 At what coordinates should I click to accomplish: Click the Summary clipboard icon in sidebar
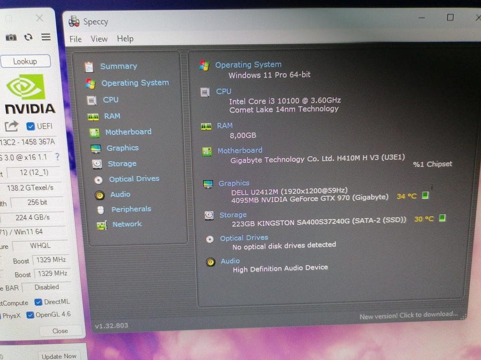[x=89, y=66]
